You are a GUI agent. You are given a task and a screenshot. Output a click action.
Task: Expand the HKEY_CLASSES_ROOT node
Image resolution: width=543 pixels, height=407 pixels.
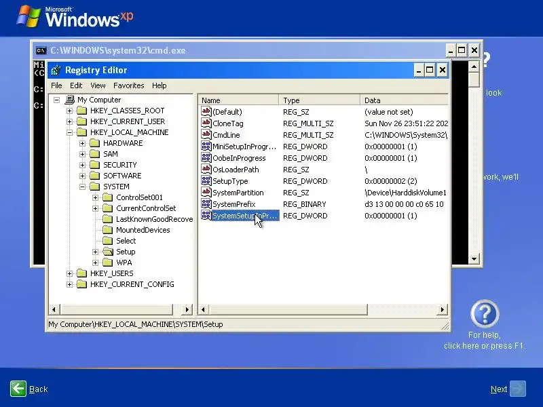(70, 111)
